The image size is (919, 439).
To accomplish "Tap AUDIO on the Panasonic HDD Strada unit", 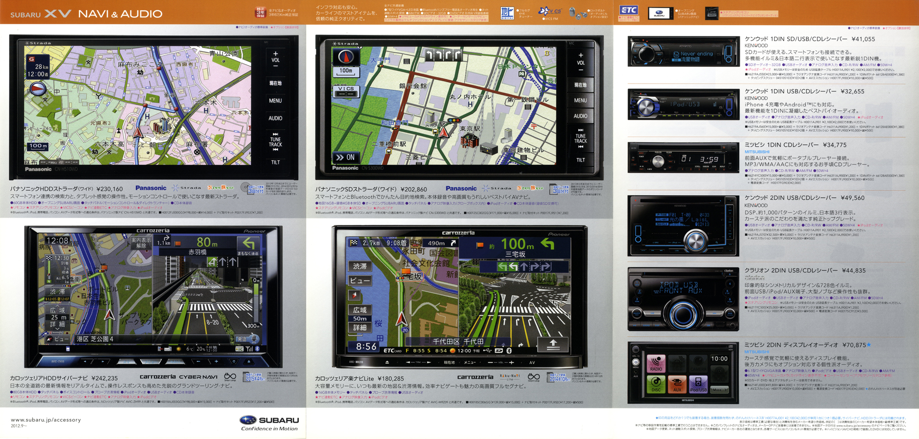I will pyautogui.click(x=275, y=118).
